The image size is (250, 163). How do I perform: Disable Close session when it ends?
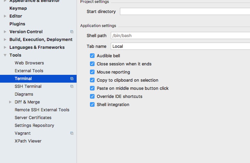[x=92, y=64]
